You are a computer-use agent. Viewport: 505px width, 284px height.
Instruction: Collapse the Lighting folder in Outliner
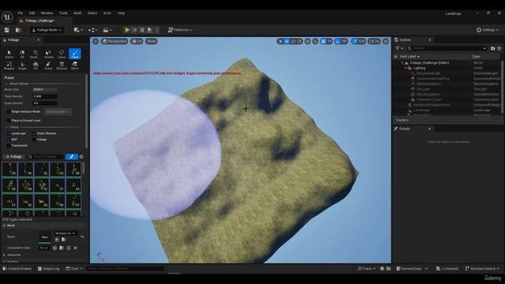coord(406,69)
